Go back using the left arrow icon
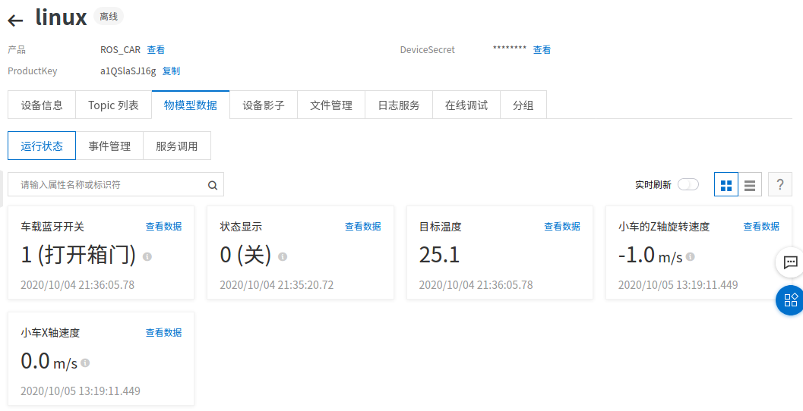Viewport: 803px width, 411px height. [15, 20]
